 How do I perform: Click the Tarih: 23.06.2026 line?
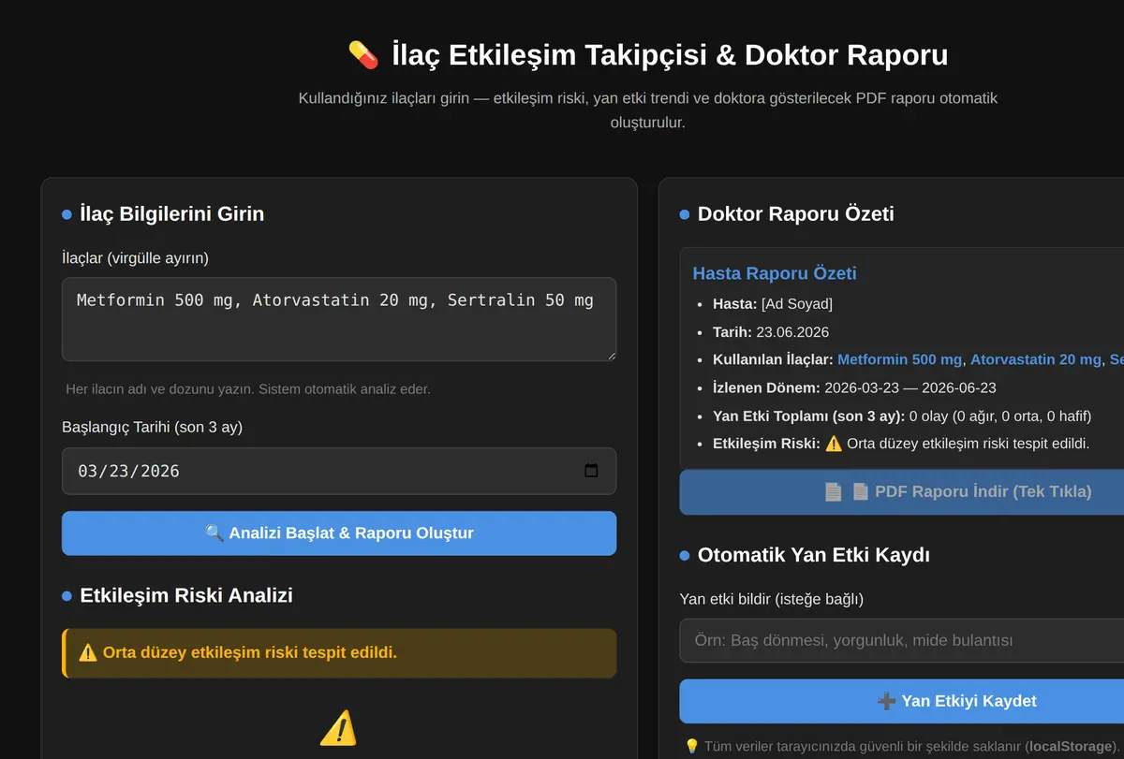pyautogui.click(x=771, y=331)
